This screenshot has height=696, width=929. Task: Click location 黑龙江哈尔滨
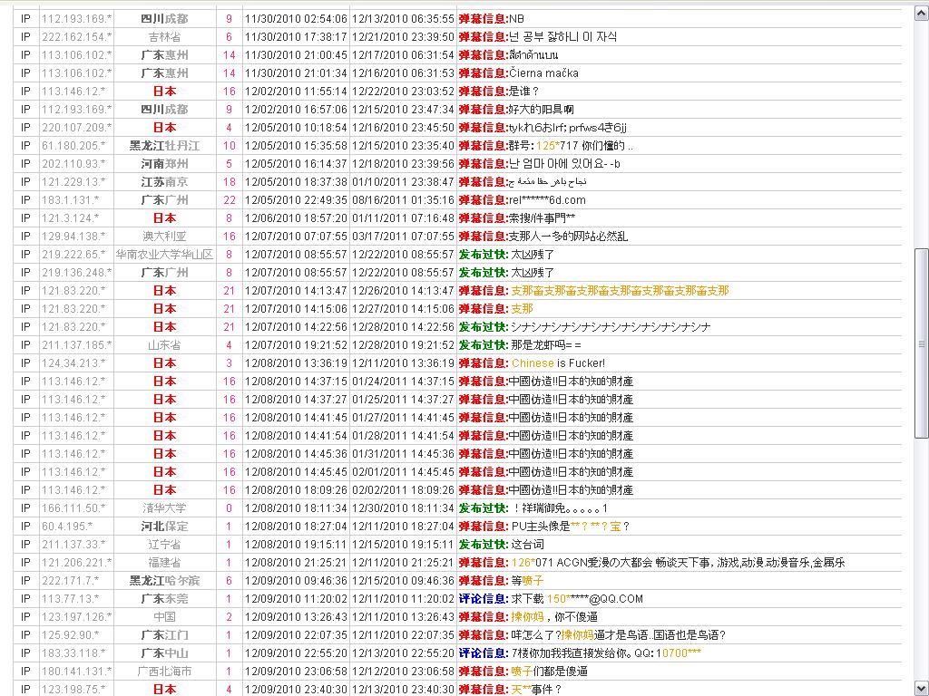click(165, 581)
